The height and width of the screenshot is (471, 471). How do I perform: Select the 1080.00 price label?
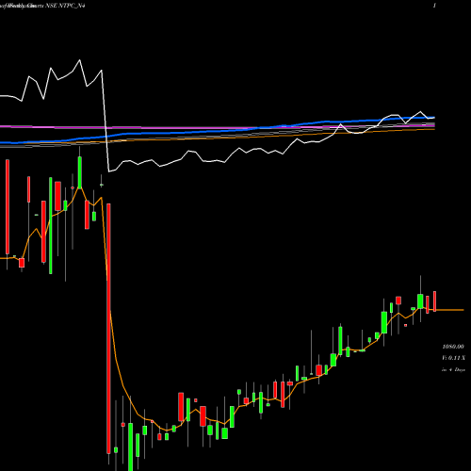coord(453,347)
